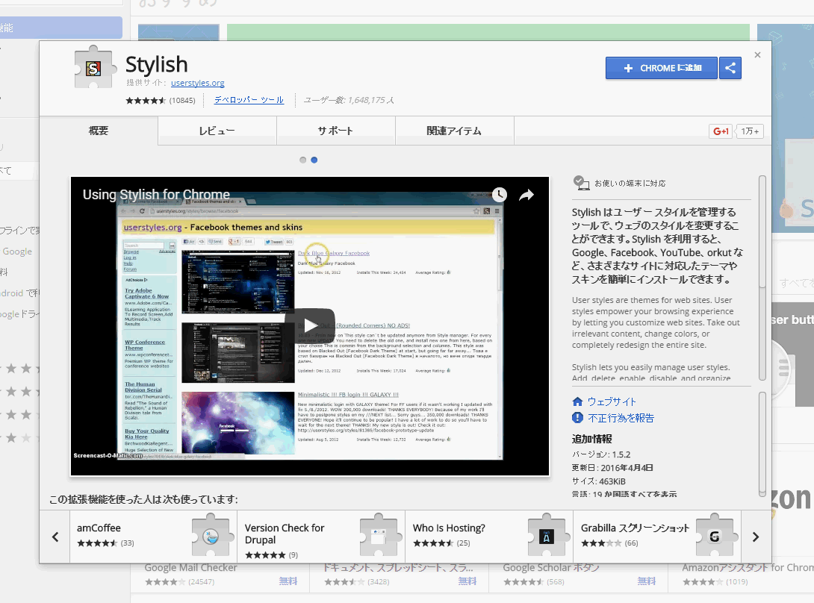Click the バージョン: 1.5.2 text
Image resolution: width=814 pixels, height=603 pixels.
[x=601, y=454]
